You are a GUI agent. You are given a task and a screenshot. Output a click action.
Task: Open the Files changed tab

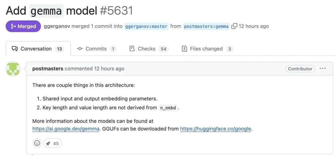coord(207,49)
